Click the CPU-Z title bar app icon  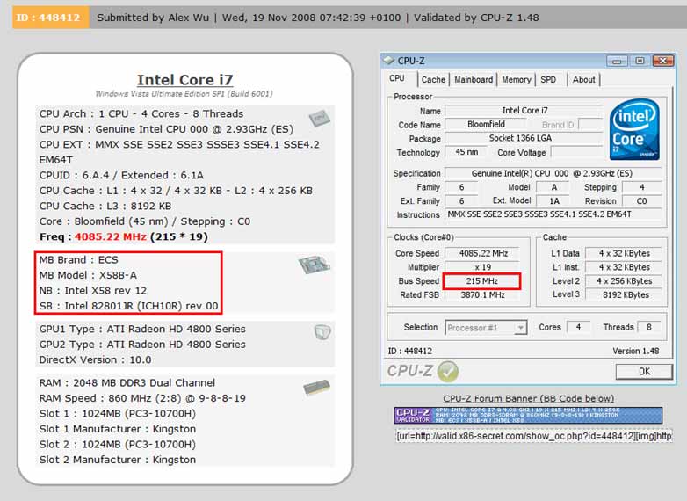[389, 61]
